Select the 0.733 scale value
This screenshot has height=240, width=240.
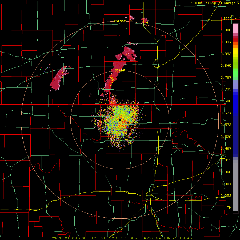pyautogui.click(x=226, y=89)
